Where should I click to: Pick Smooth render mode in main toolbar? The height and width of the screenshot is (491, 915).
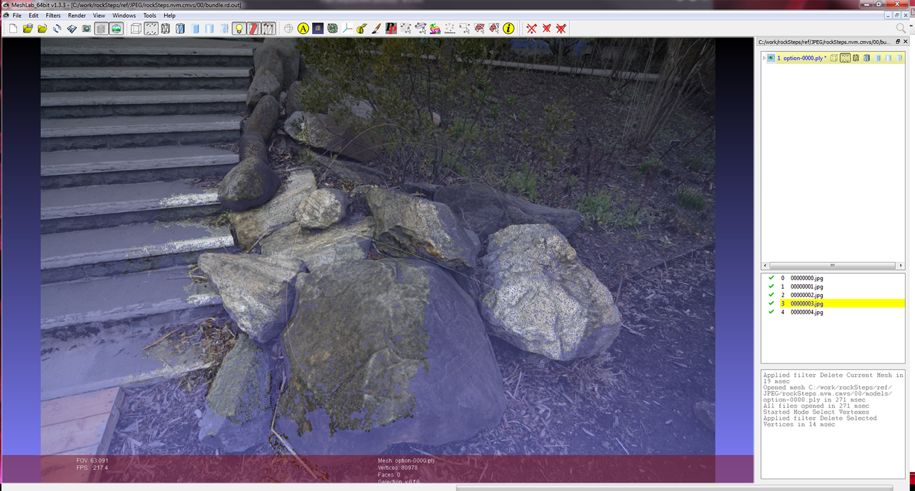tap(225, 28)
